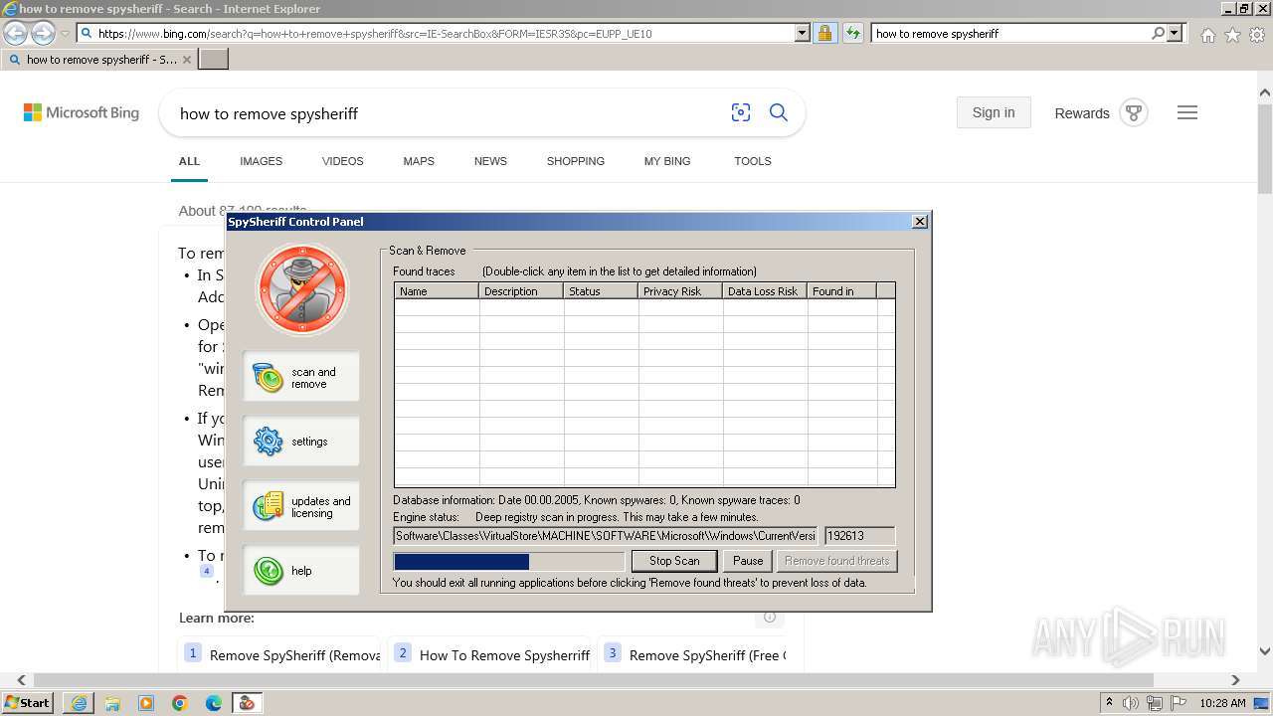Open the Bing hamburger menu
This screenshot has height=716, width=1273.
tap(1187, 112)
